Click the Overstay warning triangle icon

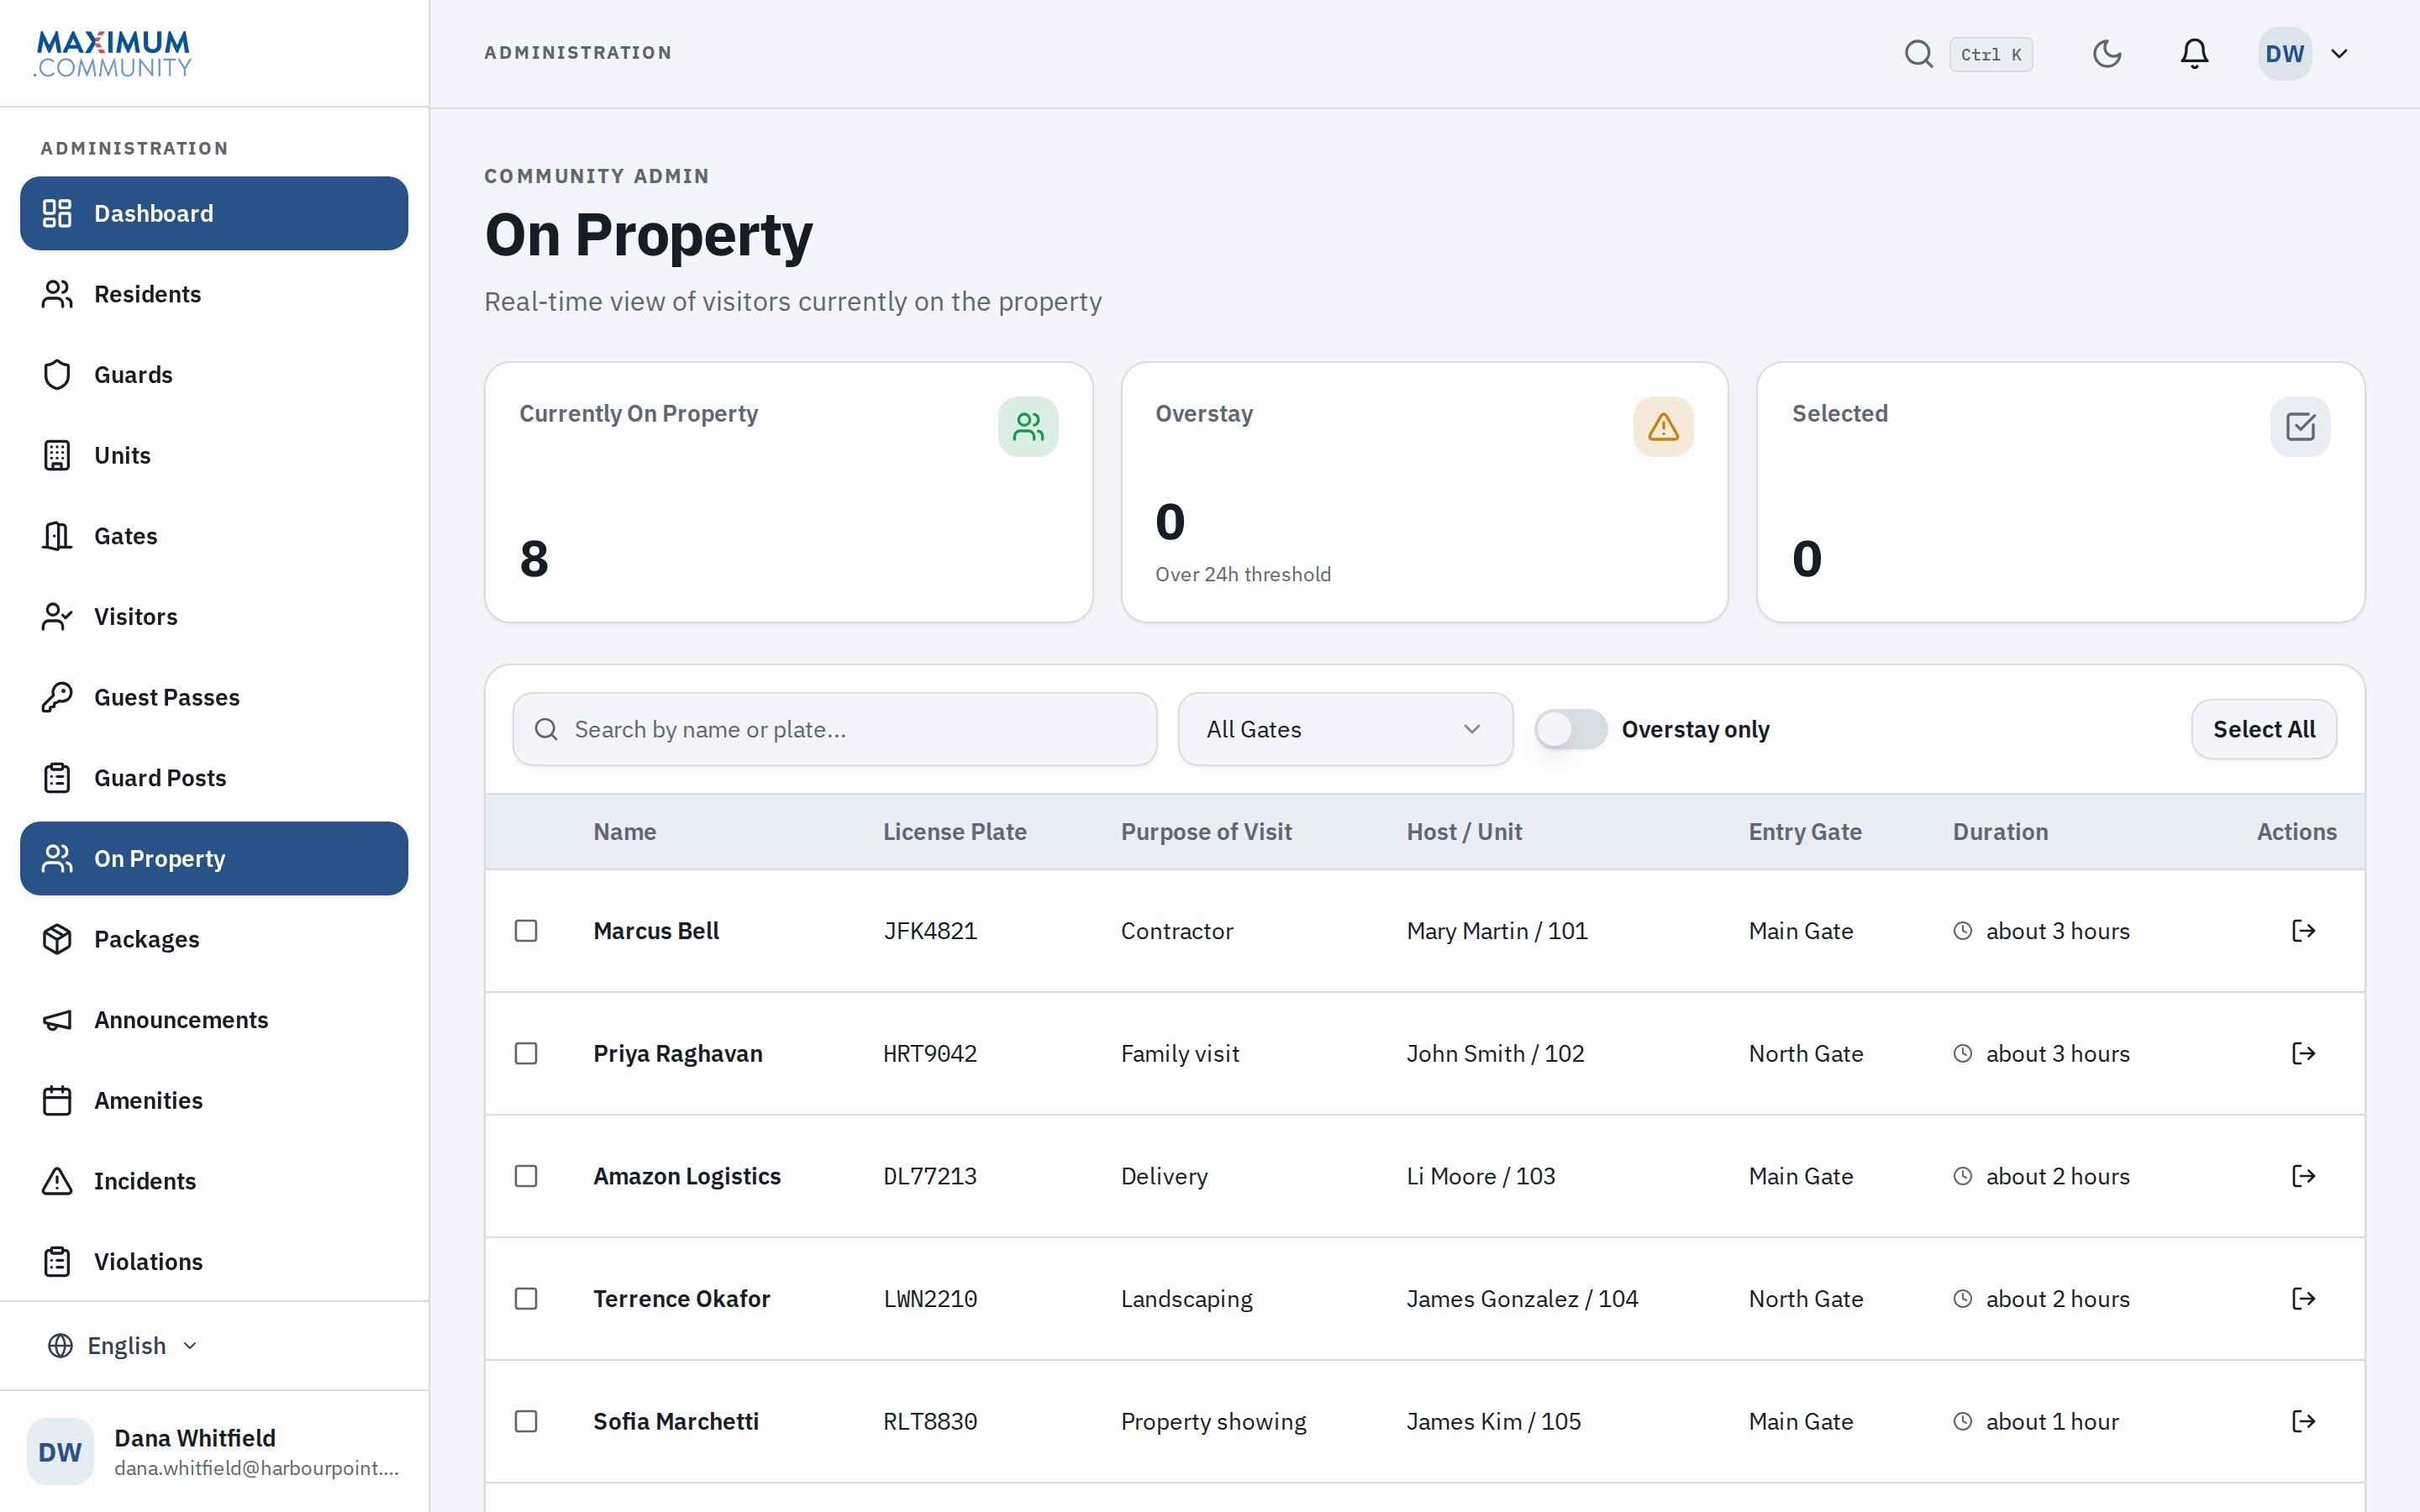pos(1663,427)
